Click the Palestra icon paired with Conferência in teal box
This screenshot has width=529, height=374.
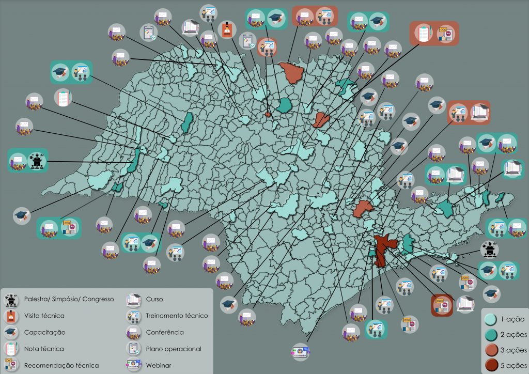pyautogui.click(x=37, y=161)
